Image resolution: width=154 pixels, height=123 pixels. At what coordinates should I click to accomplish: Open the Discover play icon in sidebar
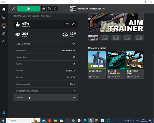pyautogui.click(x=4, y=17)
